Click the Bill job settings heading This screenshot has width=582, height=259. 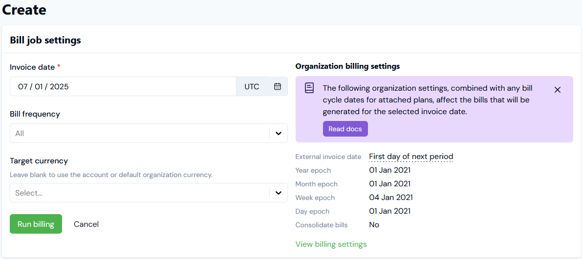(x=45, y=40)
